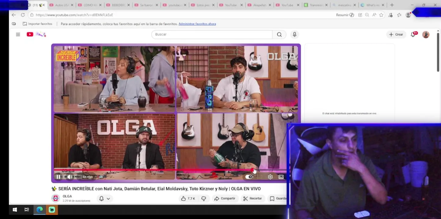Switch to the mescalina tab
441x219 pixels.
coord(344,5)
